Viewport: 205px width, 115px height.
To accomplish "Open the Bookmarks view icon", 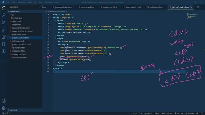I will [x=4, y=44].
